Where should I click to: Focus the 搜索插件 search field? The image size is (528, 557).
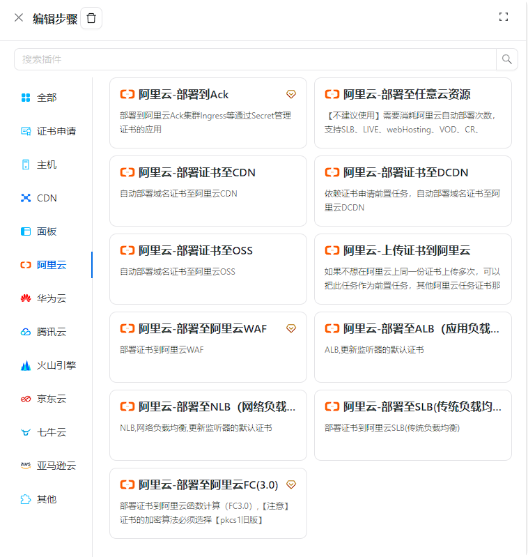tap(255, 59)
